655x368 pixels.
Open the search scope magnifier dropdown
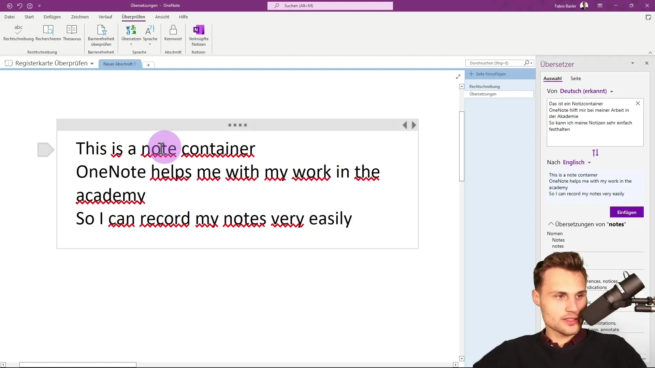coord(528,63)
